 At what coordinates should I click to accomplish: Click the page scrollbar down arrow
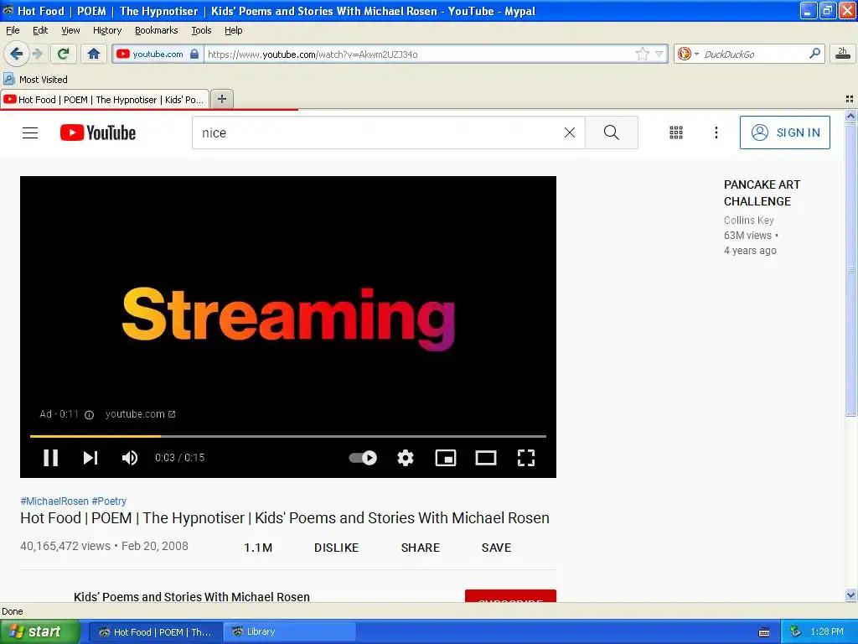tap(850, 595)
